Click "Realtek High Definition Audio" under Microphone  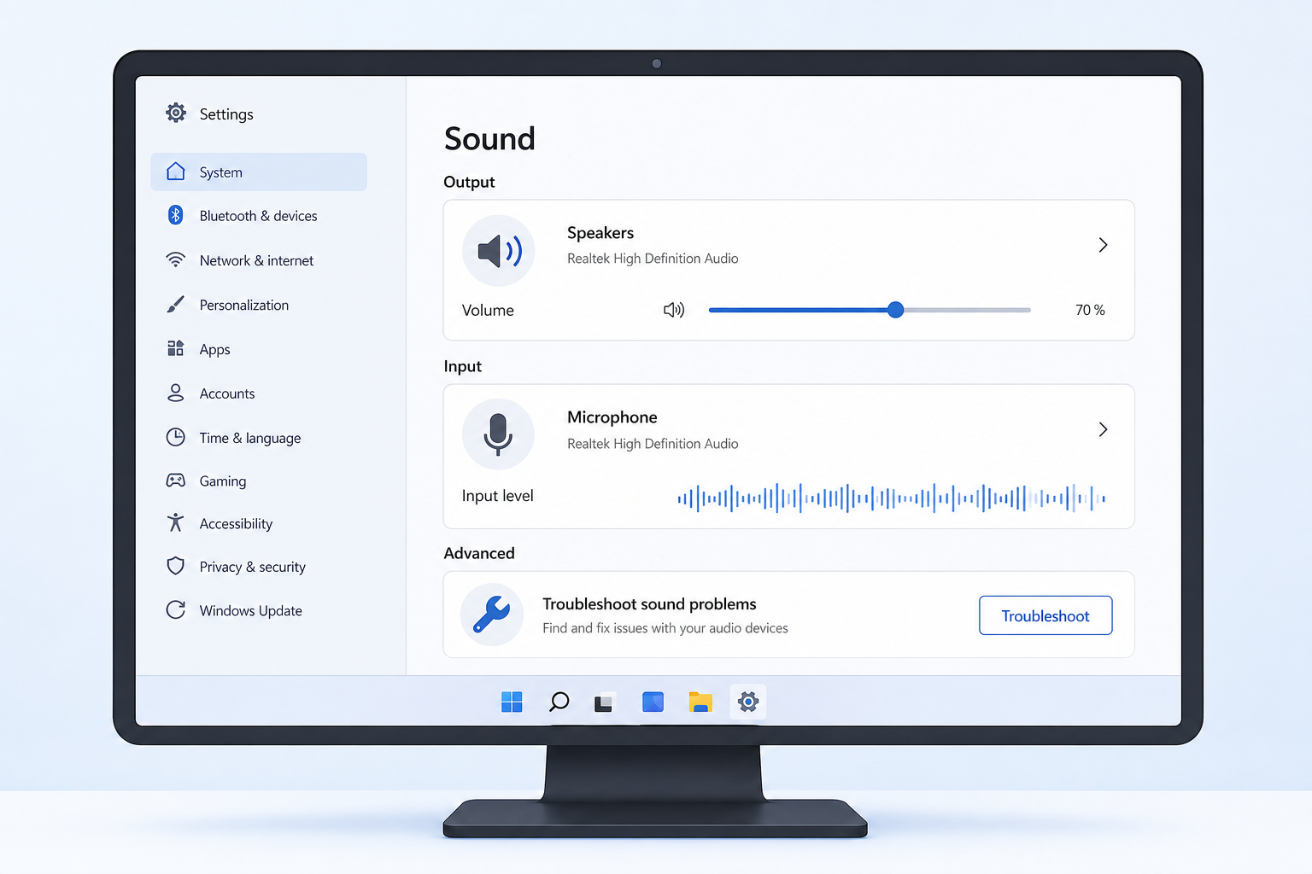coord(653,444)
